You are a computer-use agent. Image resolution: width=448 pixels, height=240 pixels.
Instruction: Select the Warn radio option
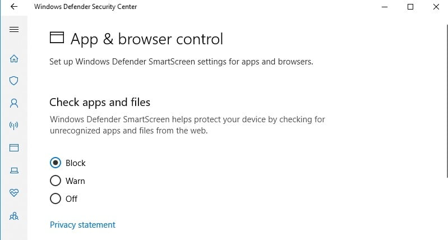(x=56, y=181)
